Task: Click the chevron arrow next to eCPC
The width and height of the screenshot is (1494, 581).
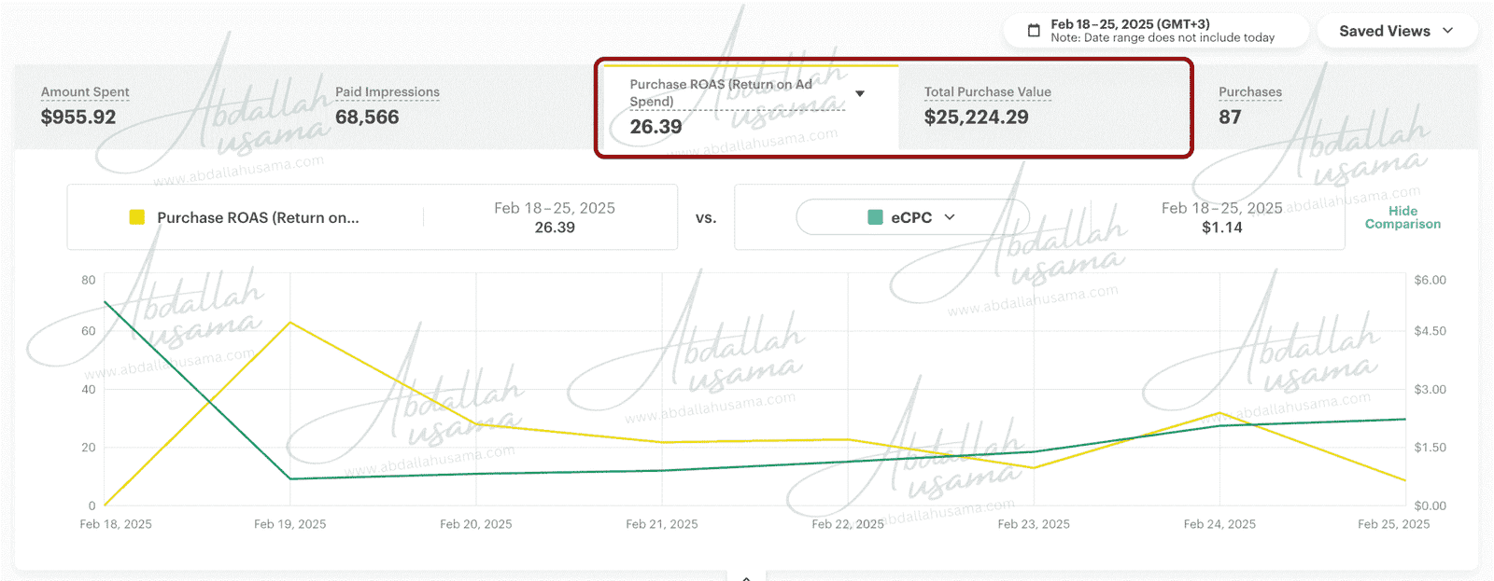Action: point(950,217)
